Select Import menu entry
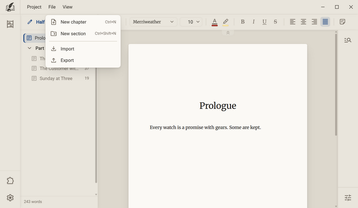Viewport: 358px width, 208px height. 83,49
